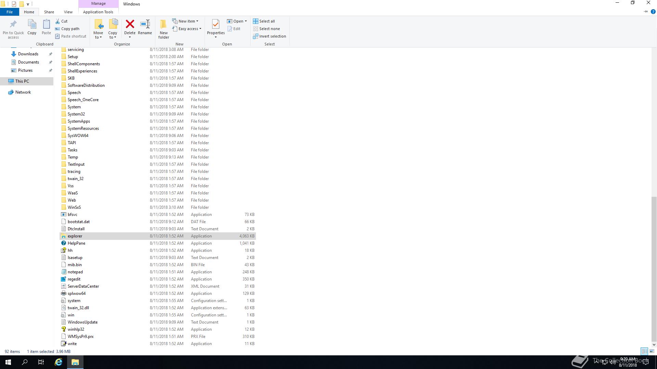Image resolution: width=657 pixels, height=369 pixels.
Task: Select the write application icon
Action: (63, 344)
